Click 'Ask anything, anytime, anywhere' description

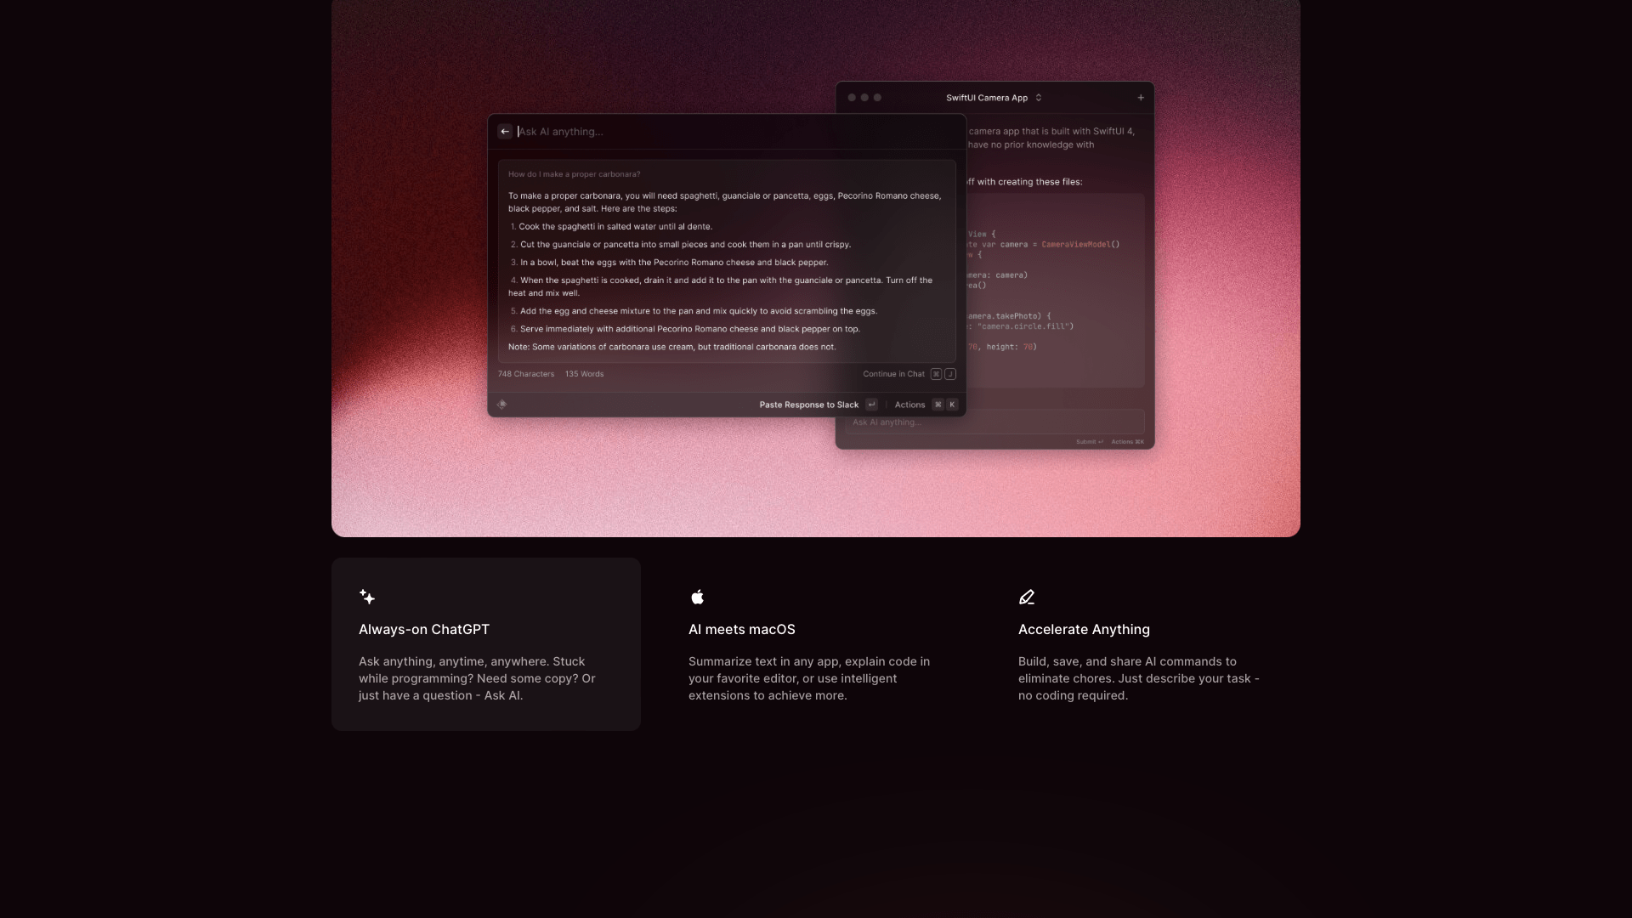(477, 678)
